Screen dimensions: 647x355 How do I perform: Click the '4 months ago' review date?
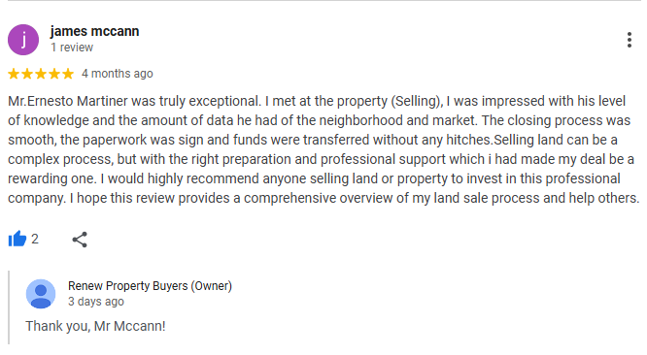pos(118,74)
